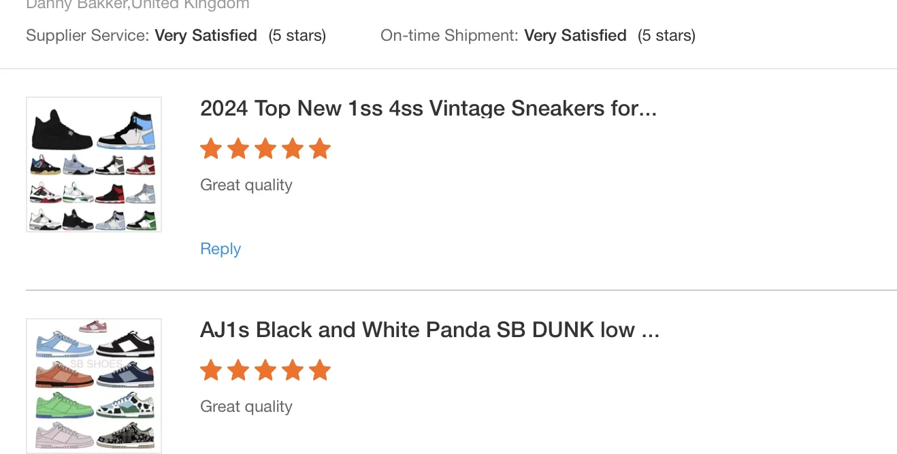The height and width of the screenshot is (454, 897).
Task: Click the (5 stars) label beside Supplier Service
Action: coord(297,35)
